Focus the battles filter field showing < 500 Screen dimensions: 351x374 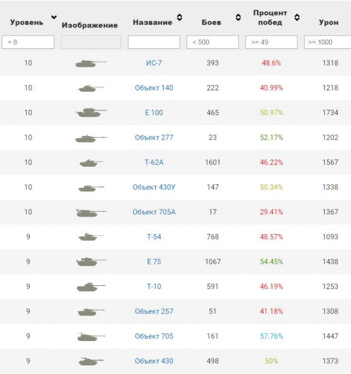(213, 42)
